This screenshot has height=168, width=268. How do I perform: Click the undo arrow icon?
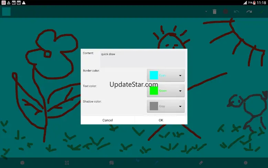[x=237, y=11]
